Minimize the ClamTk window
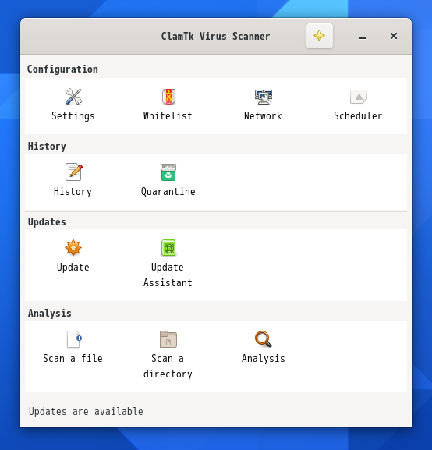432x450 pixels. click(363, 37)
